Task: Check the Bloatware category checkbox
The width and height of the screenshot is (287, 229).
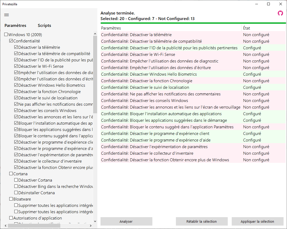Action: (x=11, y=199)
